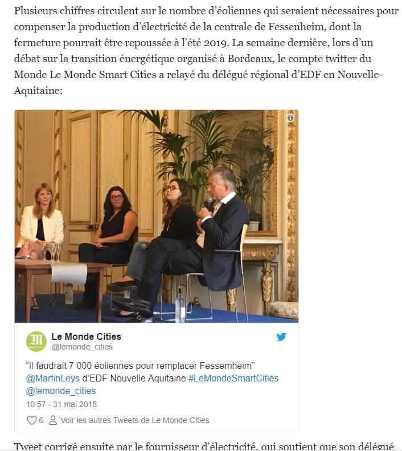Click the info icon on the tweet photo
Image resolution: width=402 pixels, height=451 pixels.
click(290, 118)
